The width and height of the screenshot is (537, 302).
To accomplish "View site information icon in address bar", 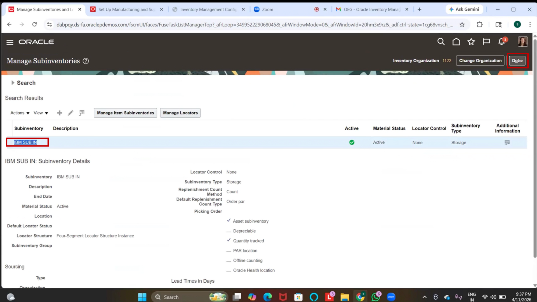I will point(50,25).
